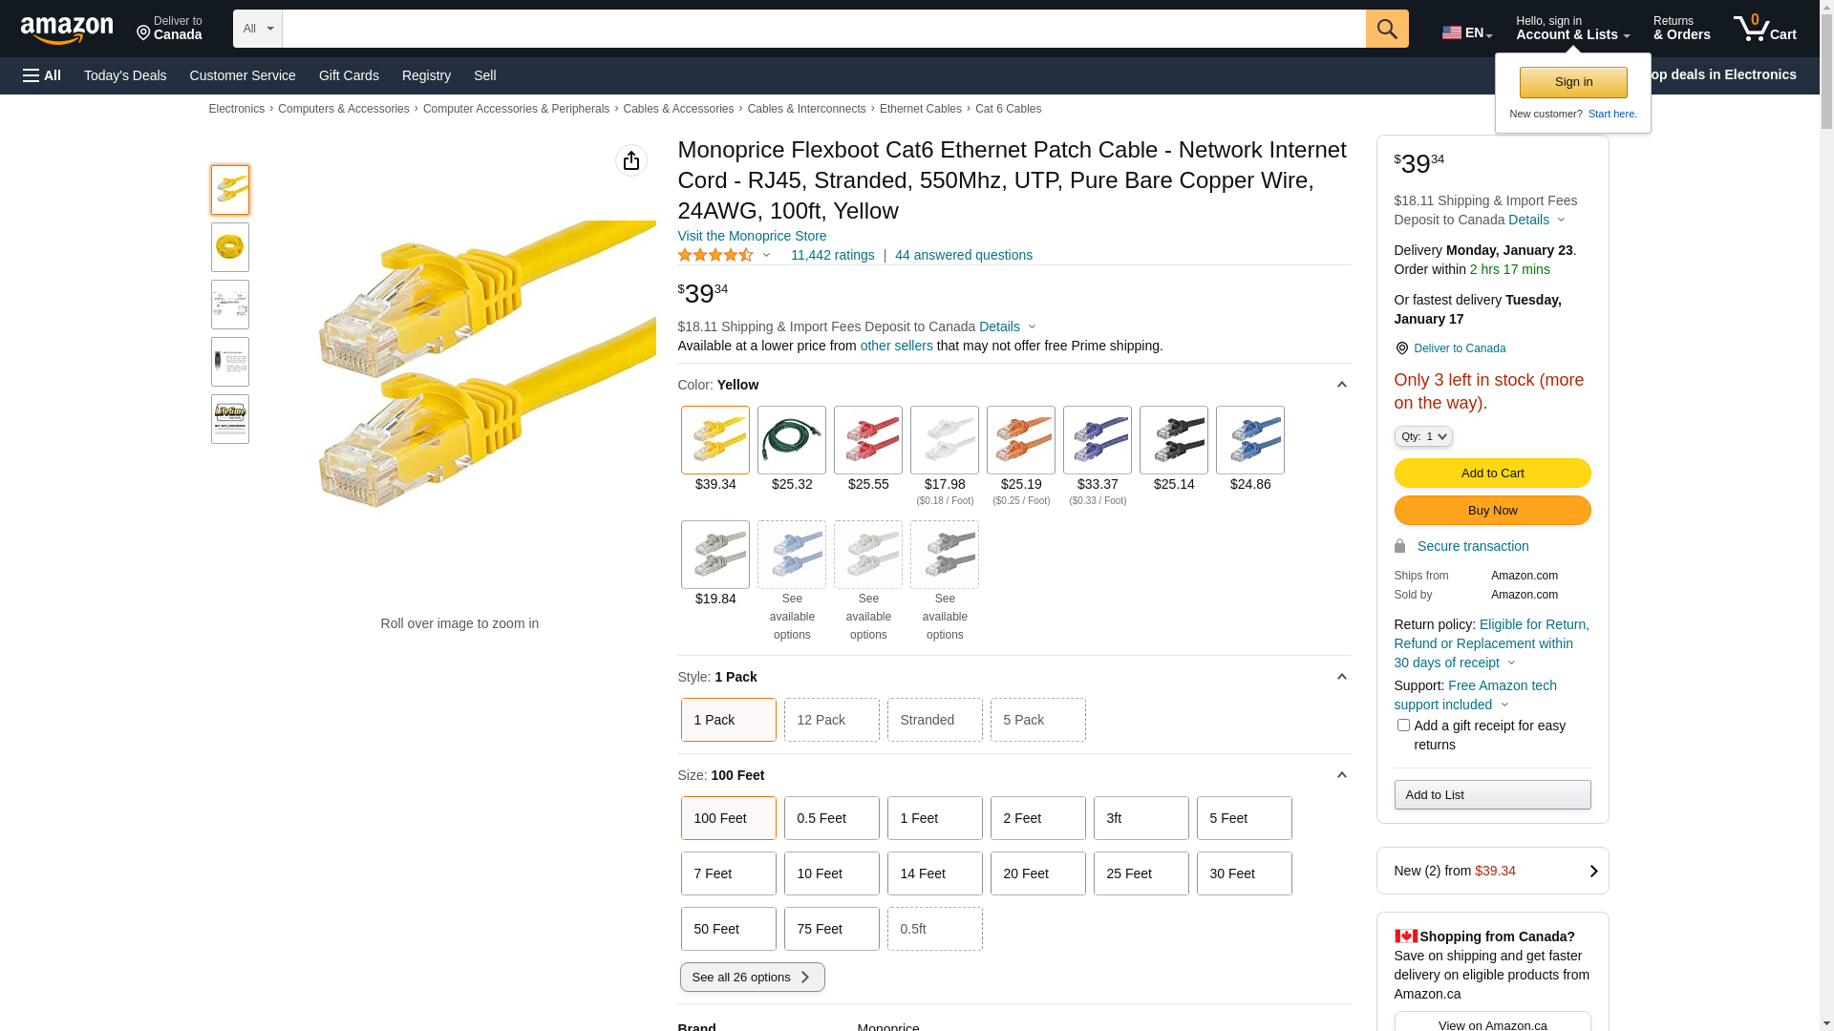The width and height of the screenshot is (1834, 1031).
Task: Collapse the Color section chevron
Action: (1341, 385)
